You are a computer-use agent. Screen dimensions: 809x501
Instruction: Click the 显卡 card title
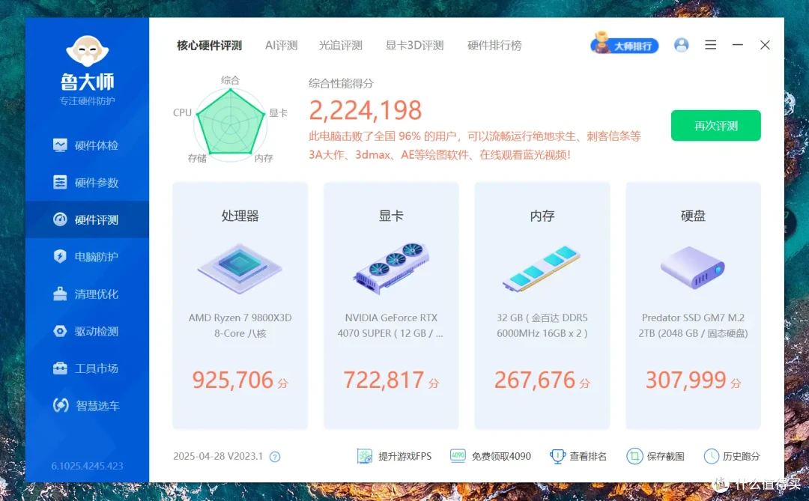pos(391,216)
